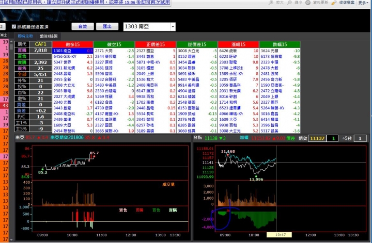Click the 7,818 value cell
Viewport: 372px width, 243px height.
pyautogui.click(x=41, y=50)
